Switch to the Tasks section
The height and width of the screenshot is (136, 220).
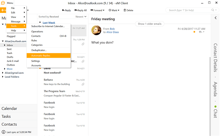pyautogui.click(x=19, y=116)
